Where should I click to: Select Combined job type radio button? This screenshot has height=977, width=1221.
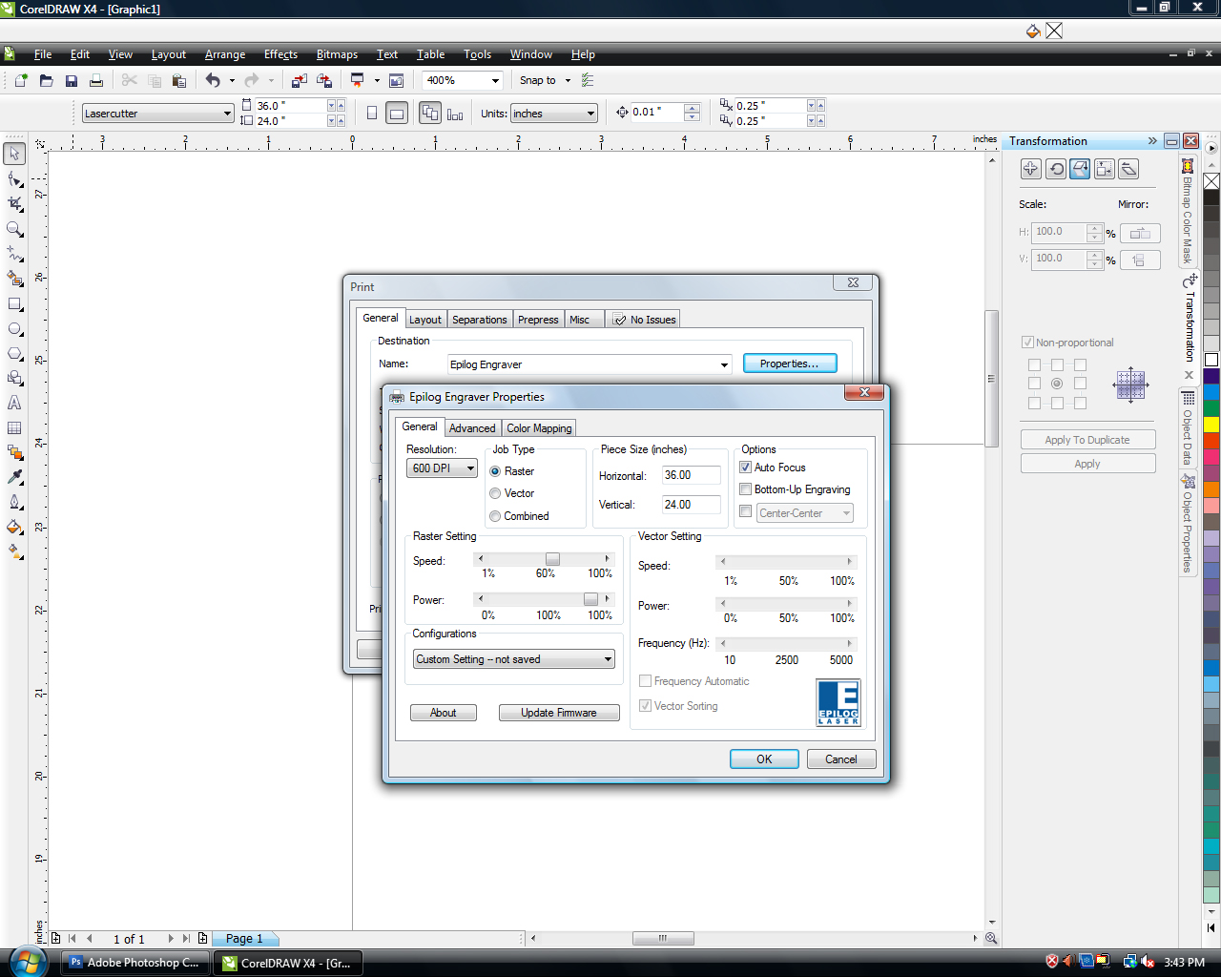click(495, 516)
